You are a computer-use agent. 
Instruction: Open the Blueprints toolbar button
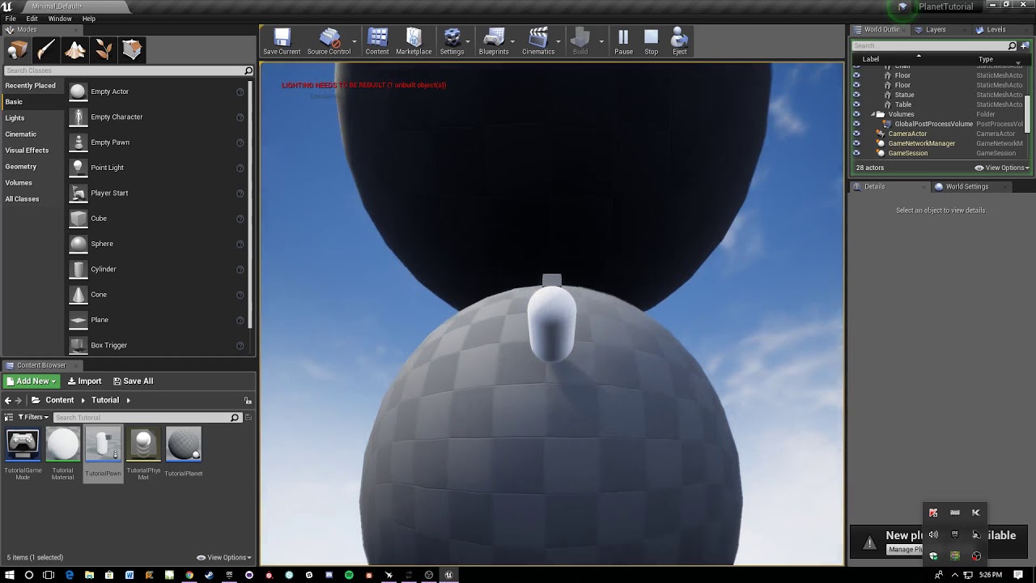494,42
